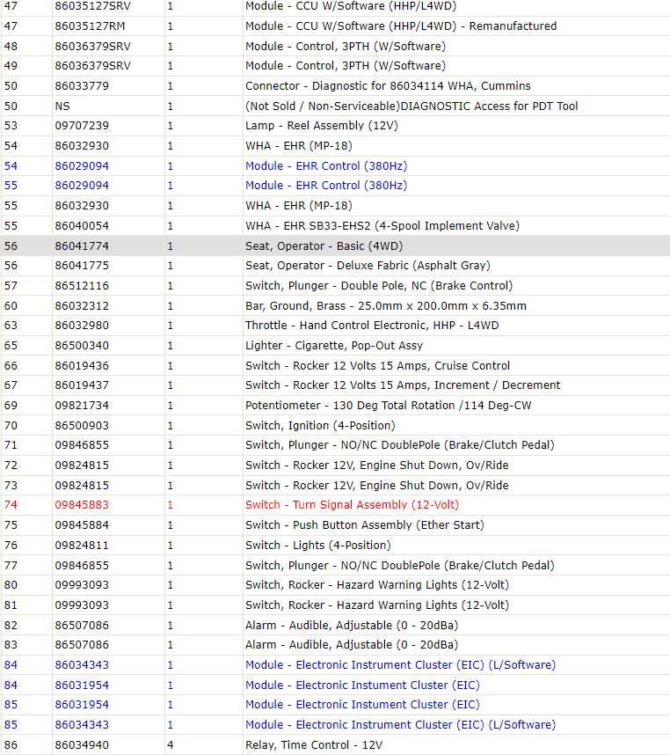Select 09993093 in reference row 80
The image size is (670, 755).
[82, 585]
